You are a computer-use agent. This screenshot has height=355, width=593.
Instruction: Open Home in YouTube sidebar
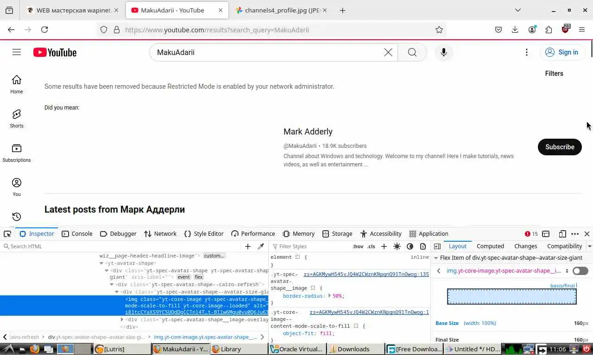point(17,84)
